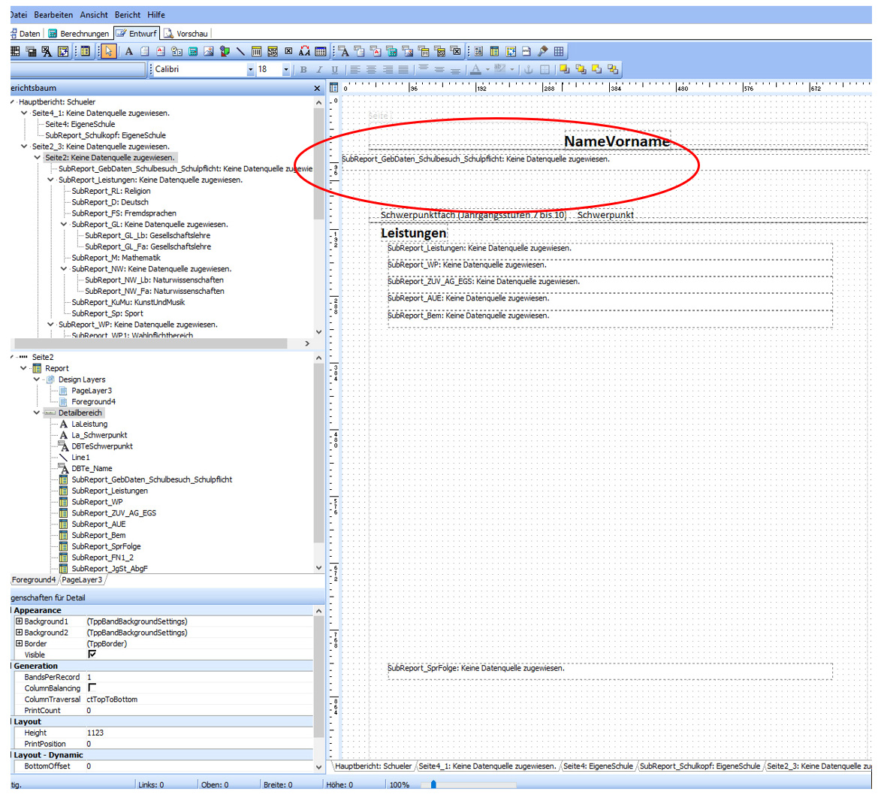
Task: Switch to the Daten tab
Action: (26, 34)
